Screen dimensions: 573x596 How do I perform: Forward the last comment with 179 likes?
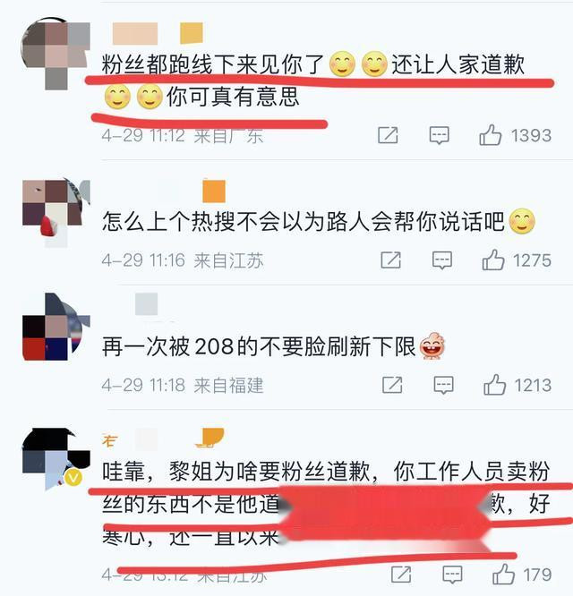click(401, 575)
